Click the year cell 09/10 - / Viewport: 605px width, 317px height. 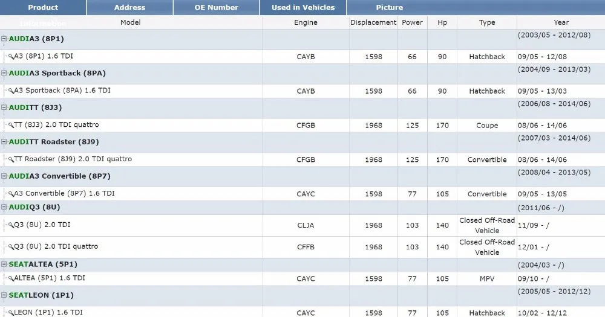(x=533, y=278)
